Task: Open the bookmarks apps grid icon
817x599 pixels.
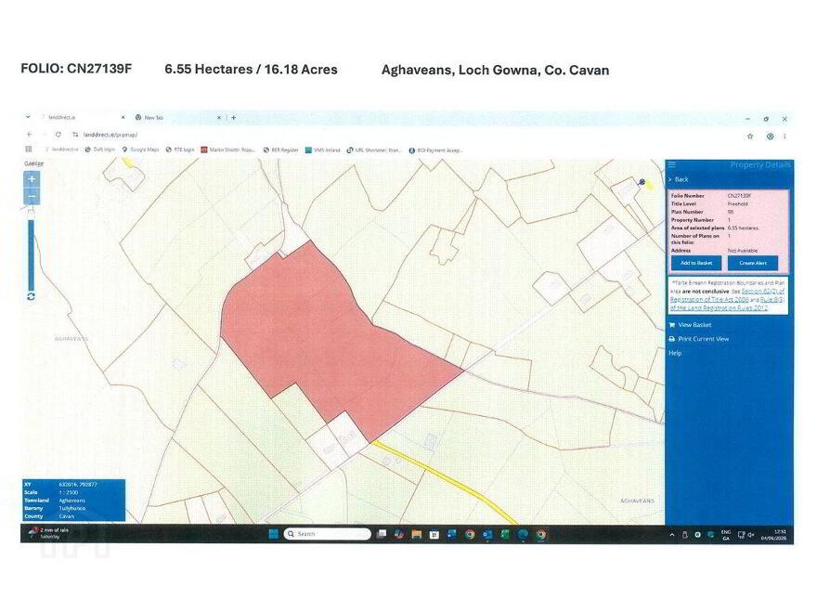Action: click(x=29, y=150)
